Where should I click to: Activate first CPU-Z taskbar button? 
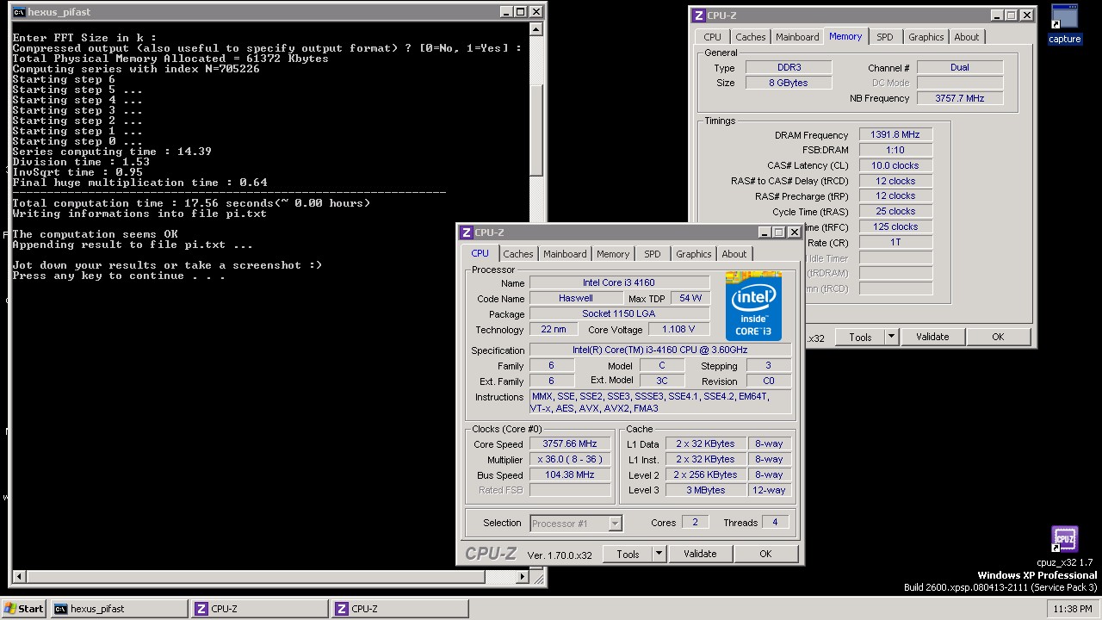259,609
